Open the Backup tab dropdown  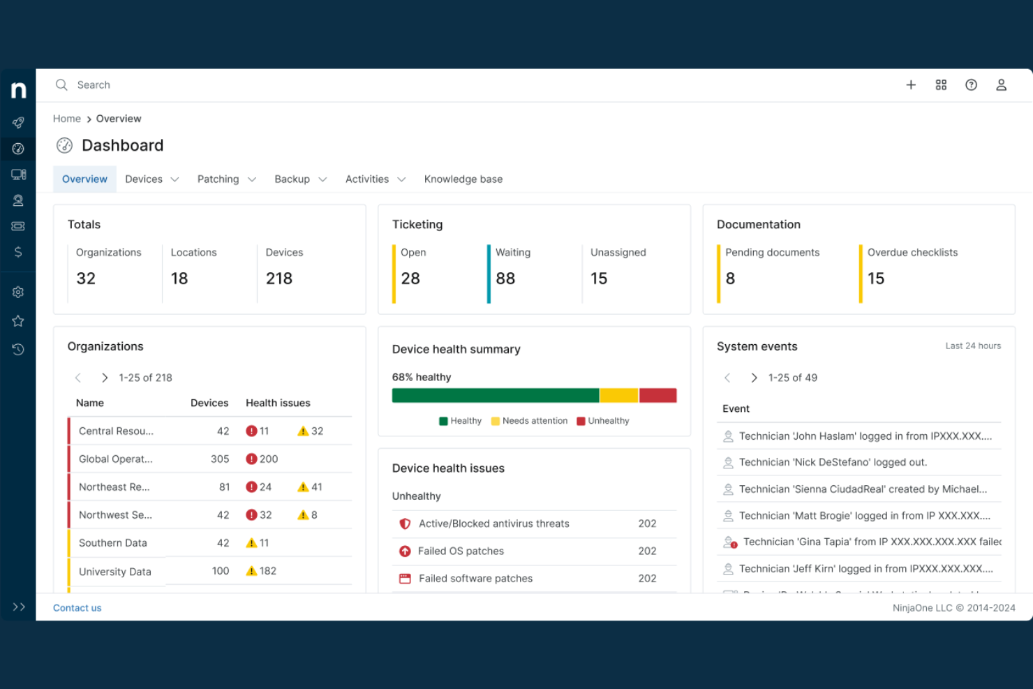click(301, 179)
